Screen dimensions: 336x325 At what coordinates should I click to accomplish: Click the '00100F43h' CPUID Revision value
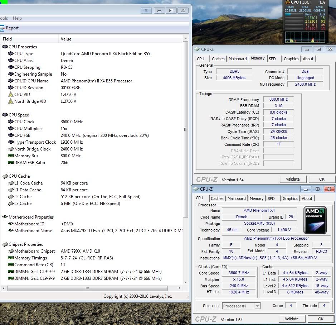point(70,88)
